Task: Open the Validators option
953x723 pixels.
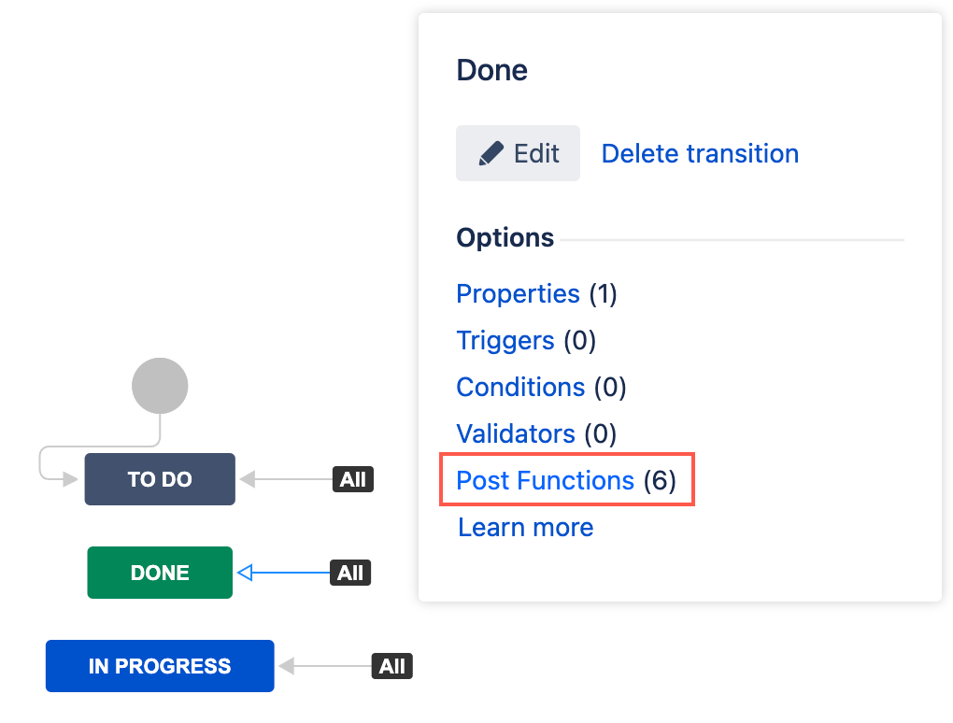Action: pos(515,434)
